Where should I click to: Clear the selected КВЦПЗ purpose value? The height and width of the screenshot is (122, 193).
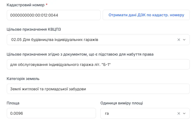pos(179,40)
